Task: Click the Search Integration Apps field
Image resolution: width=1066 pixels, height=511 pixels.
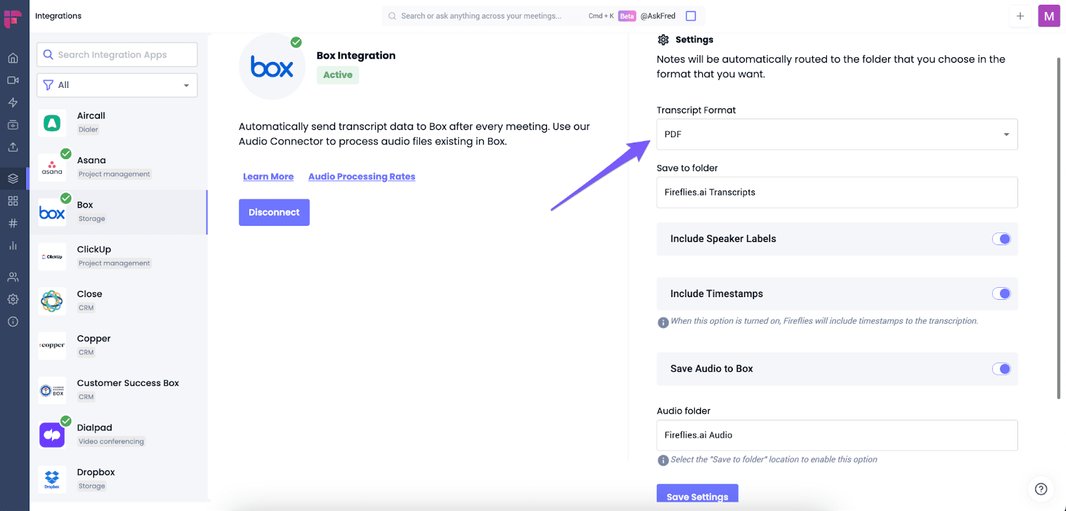Action: (x=117, y=55)
